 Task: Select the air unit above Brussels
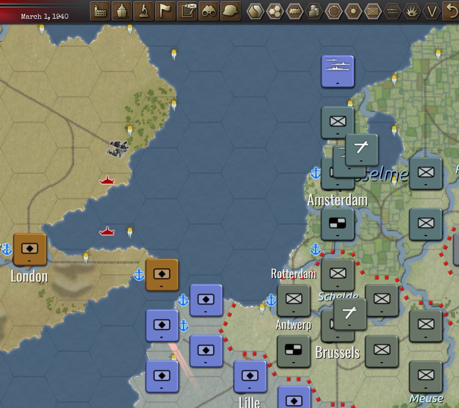coord(350,314)
